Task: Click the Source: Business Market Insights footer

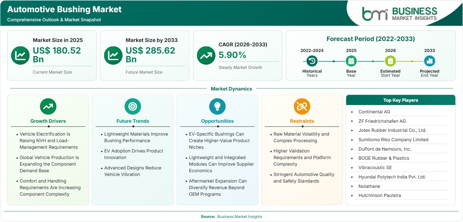Action: pyautogui.click(x=231, y=217)
